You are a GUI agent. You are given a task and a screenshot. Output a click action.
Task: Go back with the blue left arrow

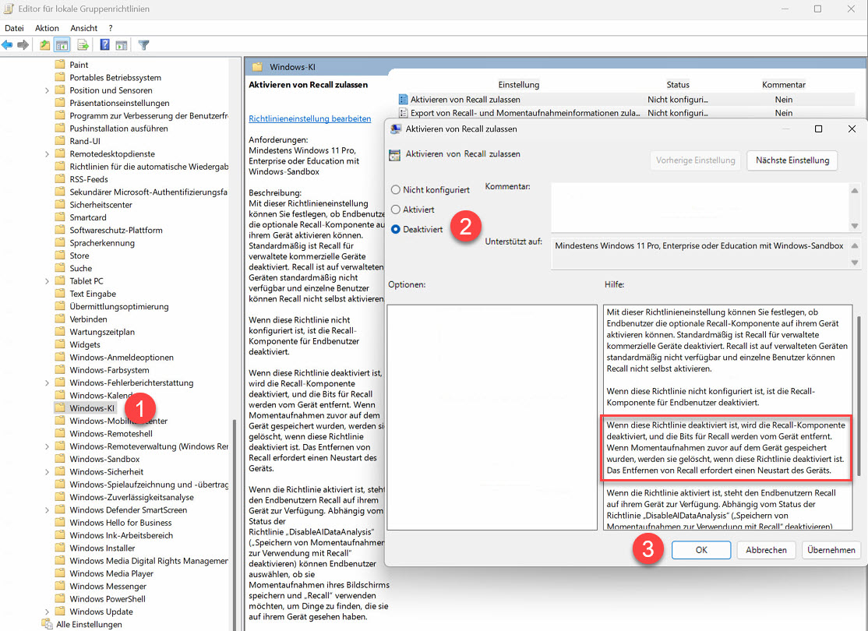pos(7,45)
